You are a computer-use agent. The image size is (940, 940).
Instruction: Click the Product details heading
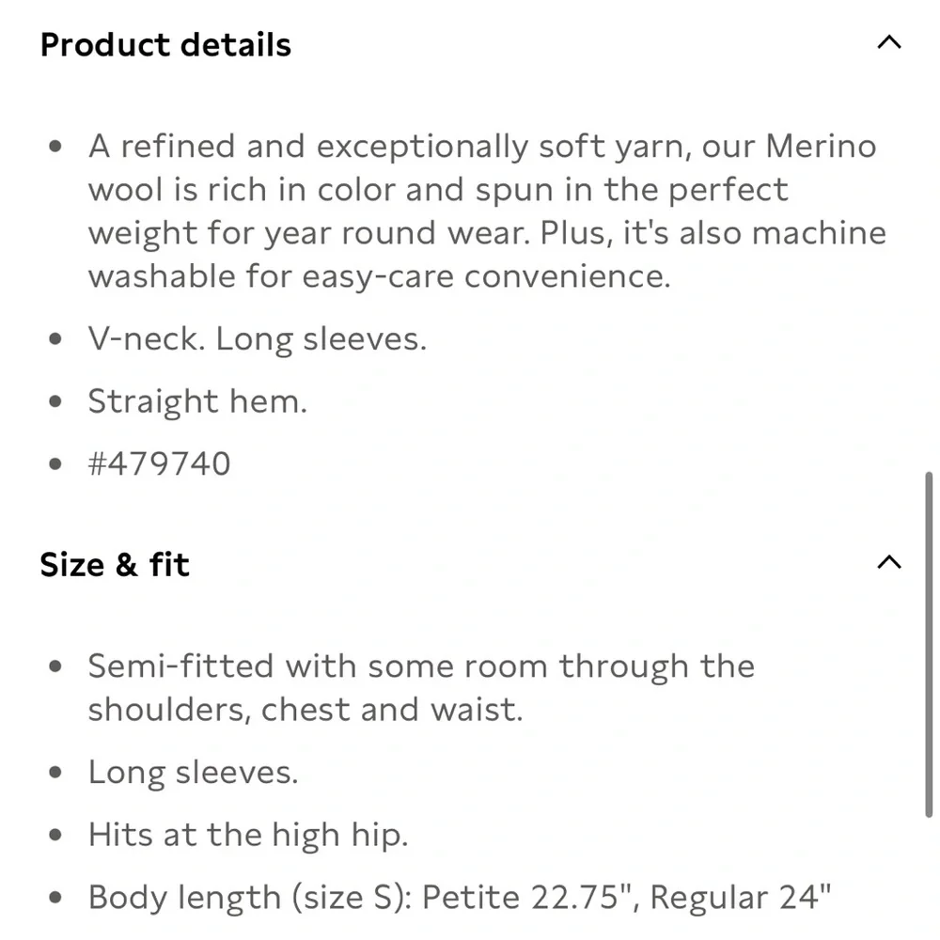click(165, 45)
